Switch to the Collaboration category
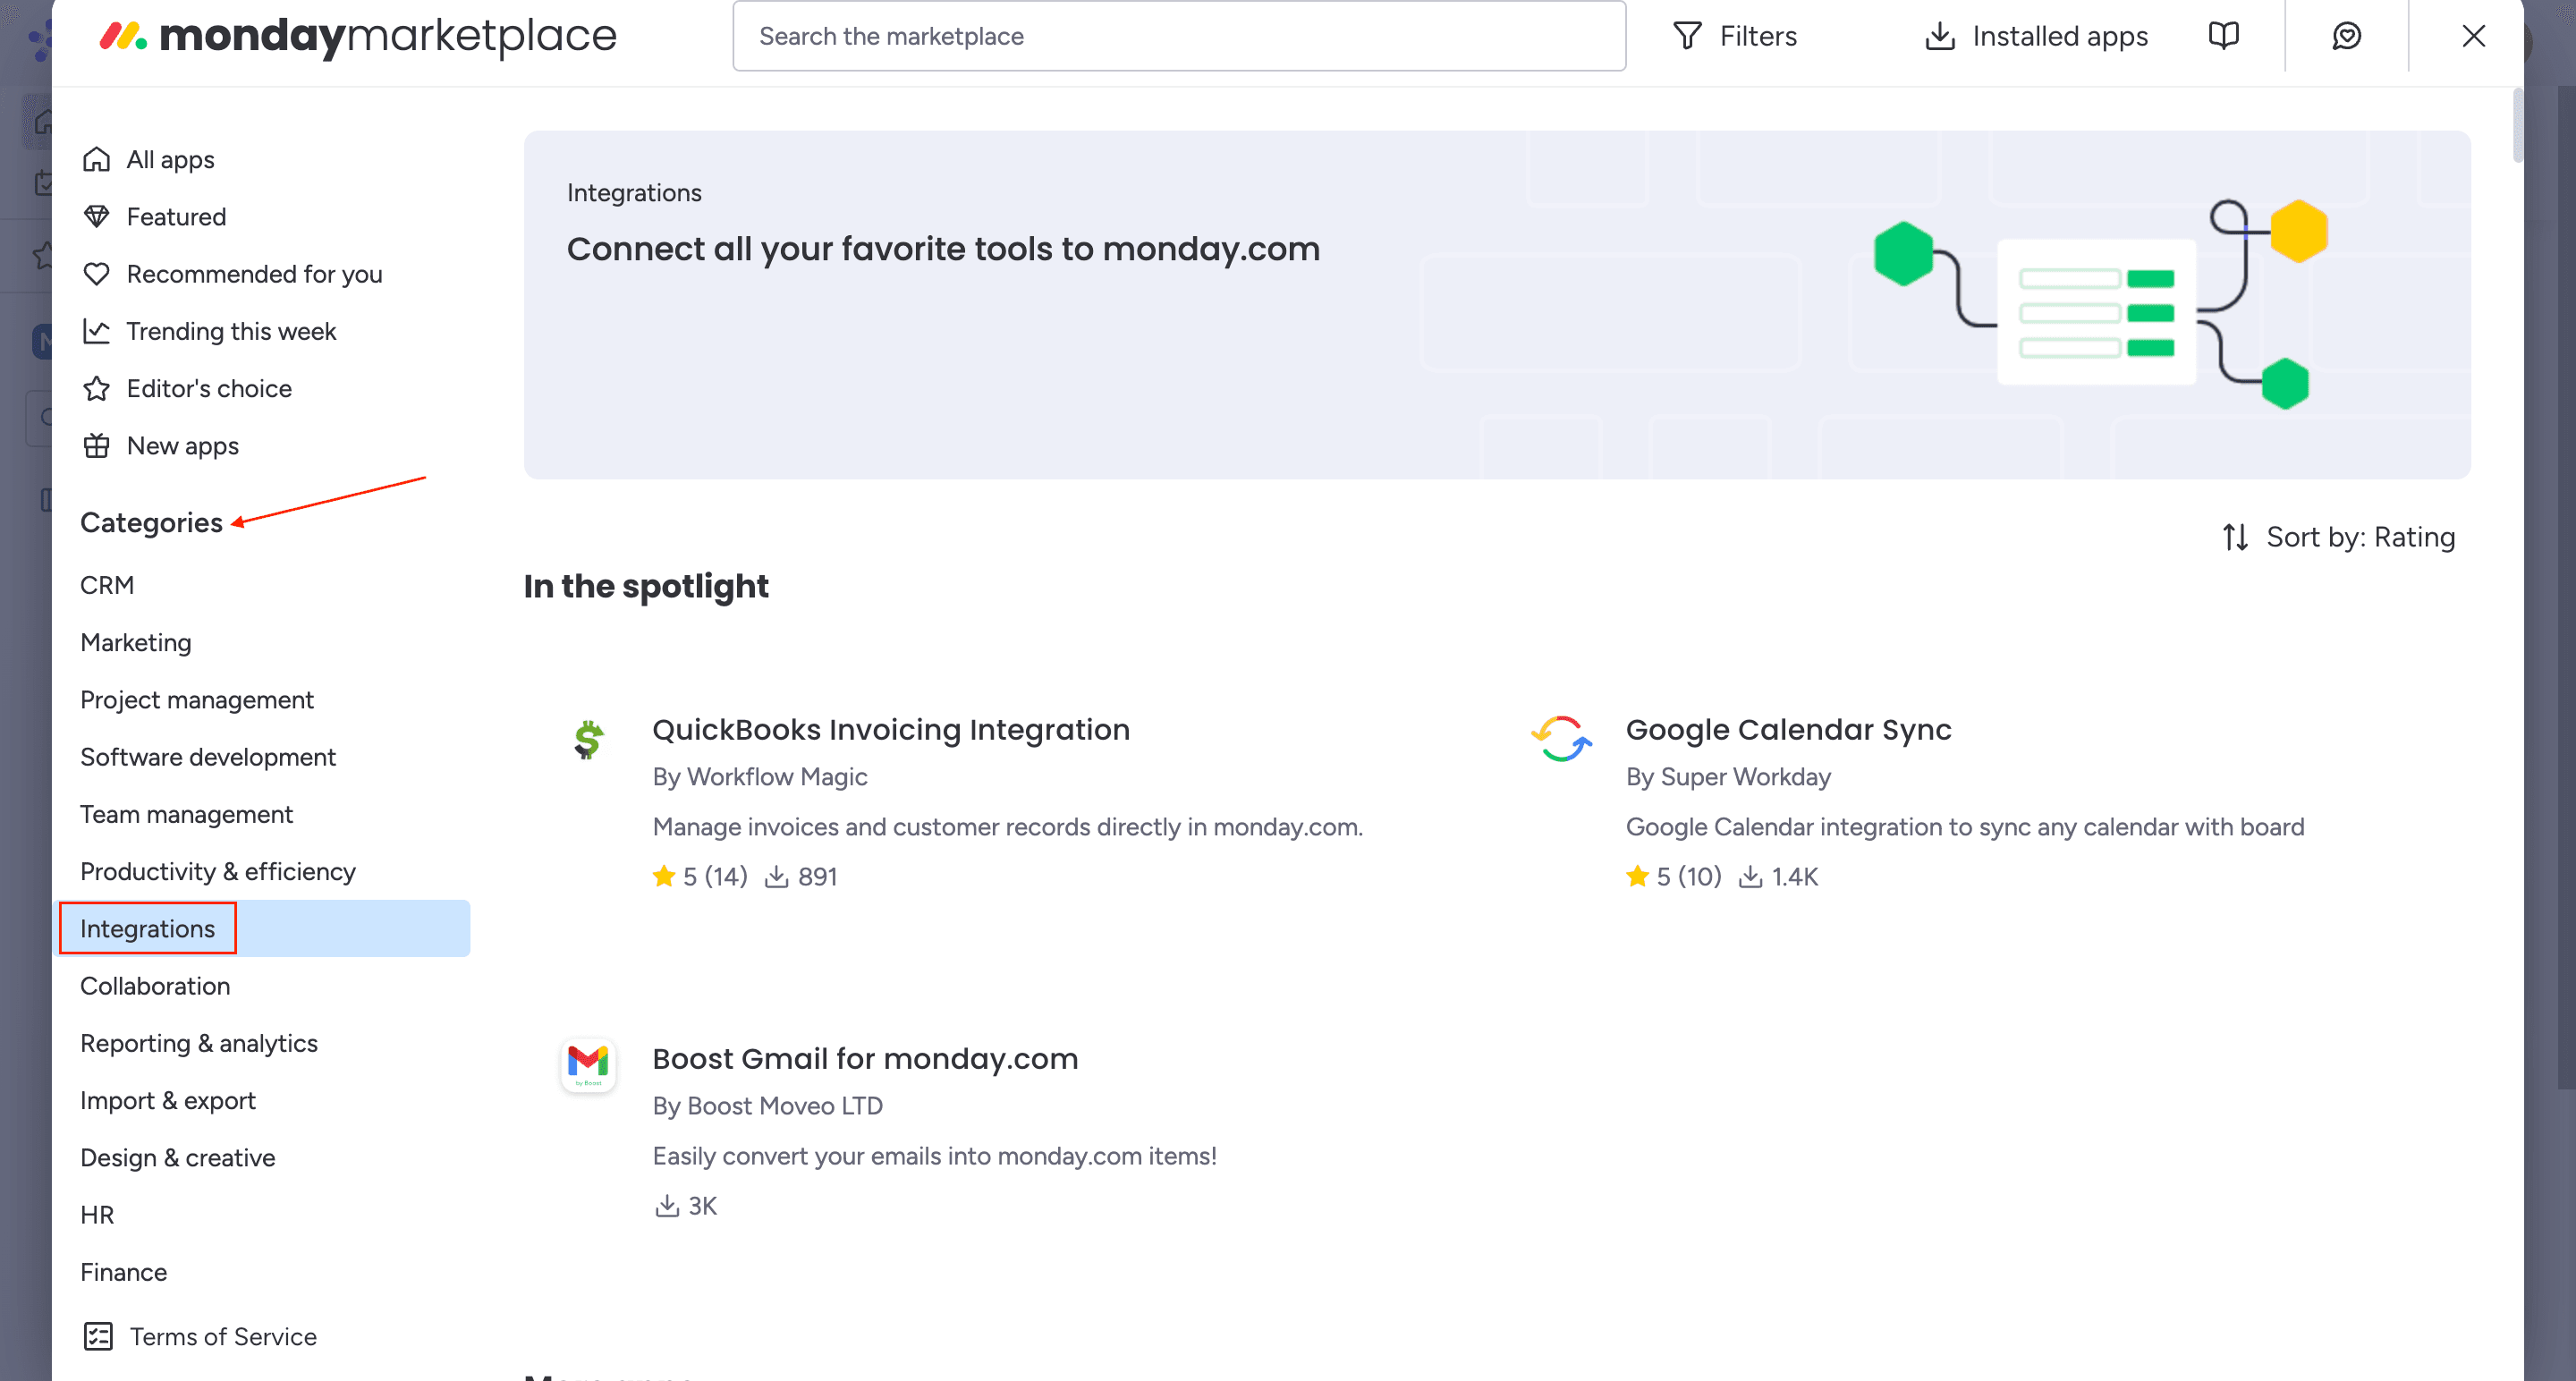This screenshot has width=2576, height=1381. [x=155, y=986]
